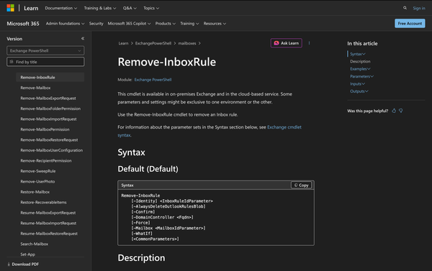Select Remove-InboxRule in sidebar
Screen dimensions: 432x271
[50, 78]
